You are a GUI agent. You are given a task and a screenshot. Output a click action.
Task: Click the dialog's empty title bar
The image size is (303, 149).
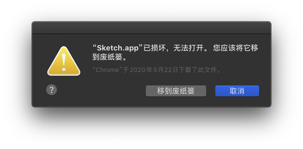point(151,28)
